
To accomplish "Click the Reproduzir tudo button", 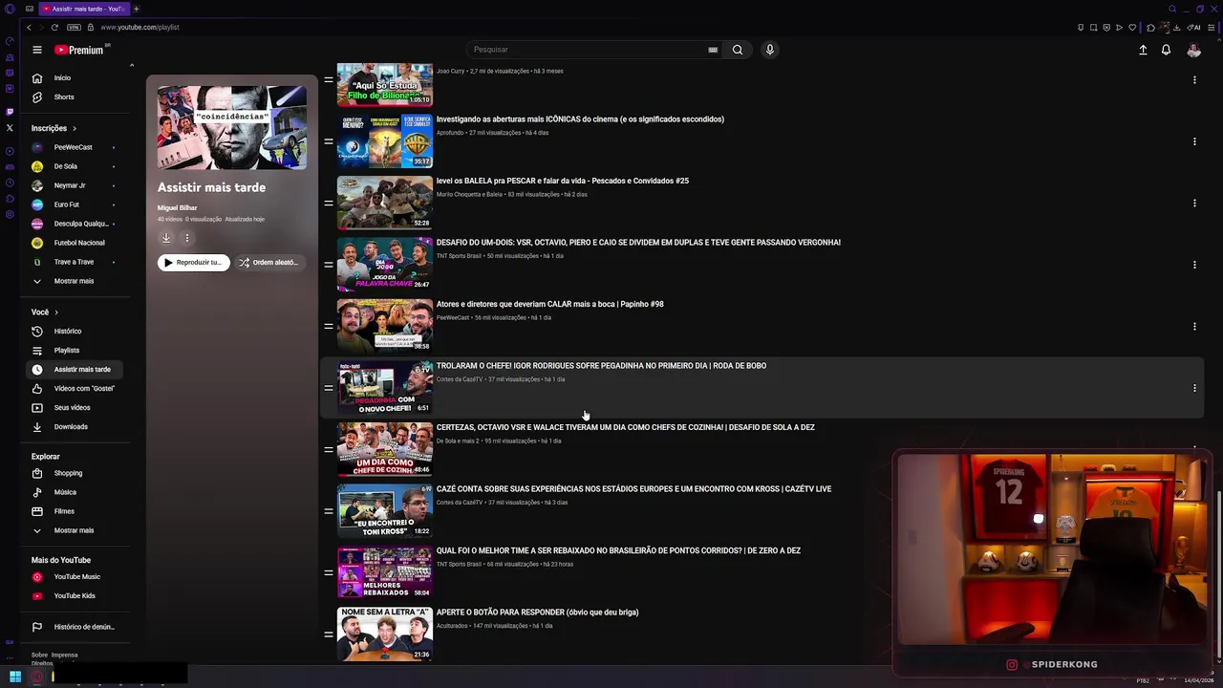I will pos(194,262).
